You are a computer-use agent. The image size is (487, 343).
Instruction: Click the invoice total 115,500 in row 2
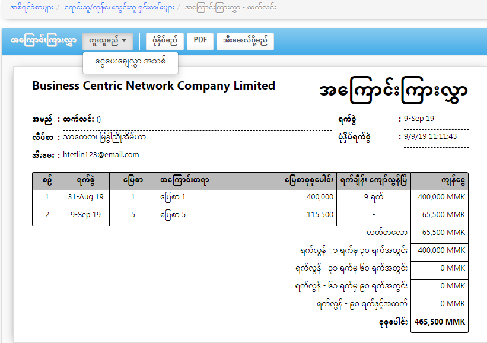click(320, 215)
